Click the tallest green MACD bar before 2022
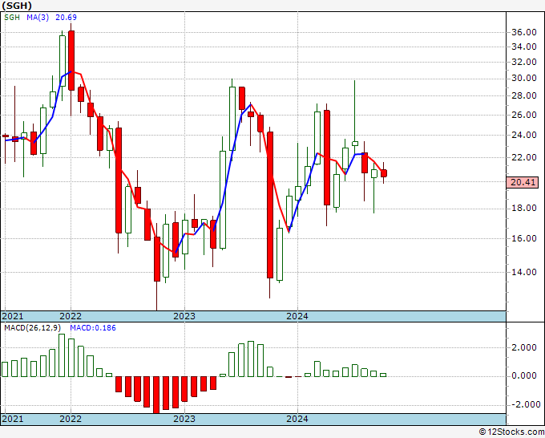 coord(62,355)
